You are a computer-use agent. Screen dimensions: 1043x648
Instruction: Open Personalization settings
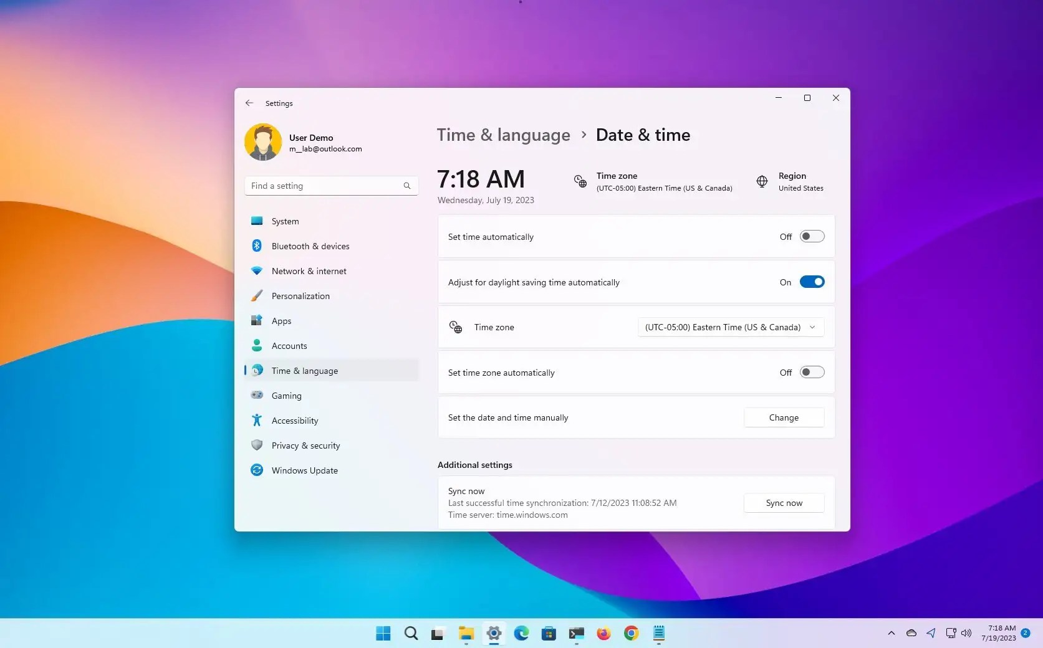(x=300, y=296)
